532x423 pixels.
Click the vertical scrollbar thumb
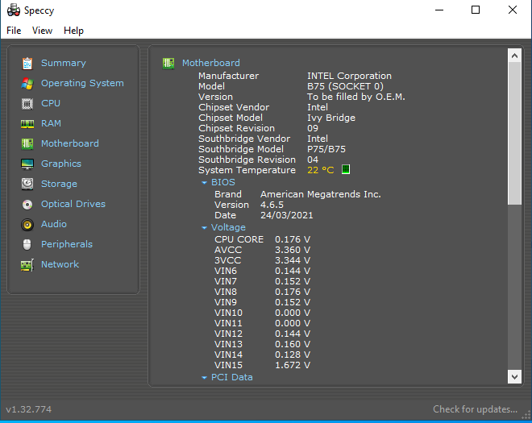(514, 134)
